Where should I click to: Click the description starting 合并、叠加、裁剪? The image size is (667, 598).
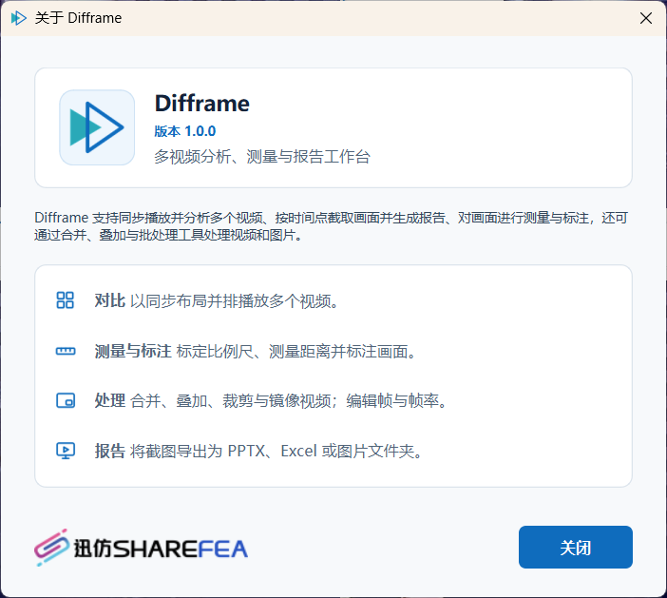click(x=289, y=401)
